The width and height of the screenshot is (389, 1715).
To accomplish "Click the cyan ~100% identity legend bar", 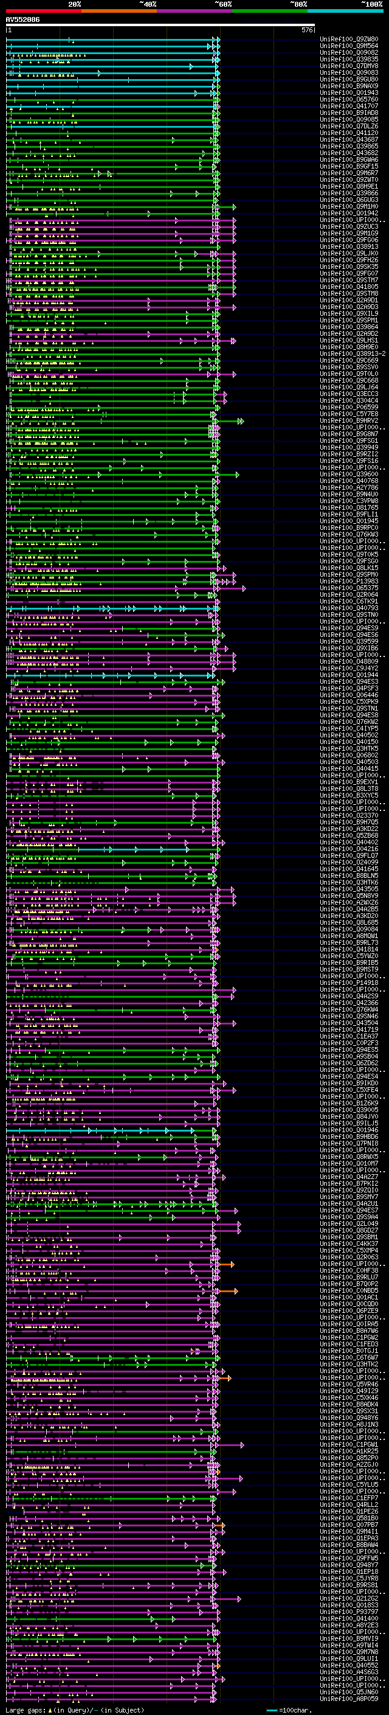I will pos(345,11).
